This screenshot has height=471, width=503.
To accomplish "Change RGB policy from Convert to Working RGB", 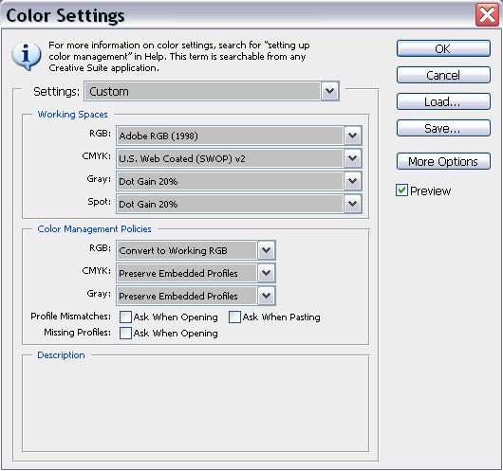I will [x=196, y=250].
